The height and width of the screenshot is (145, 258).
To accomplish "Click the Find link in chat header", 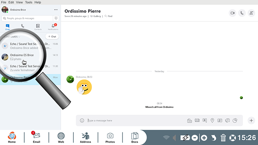I will click(108, 16).
